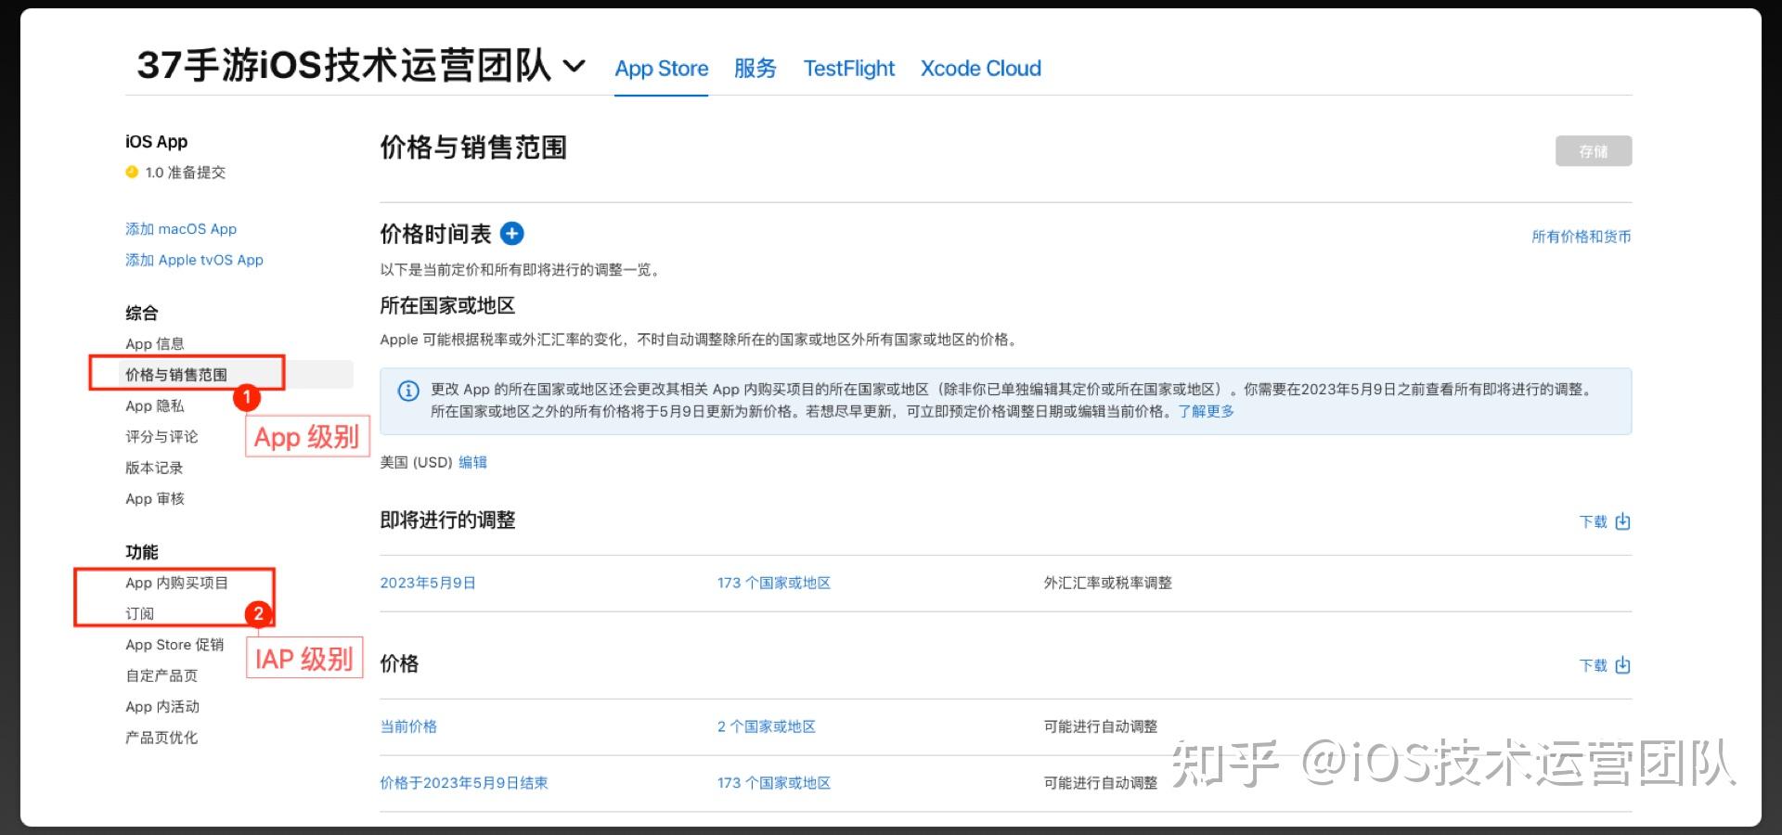
Task: Click 添加 macOS App link
Action: (181, 229)
